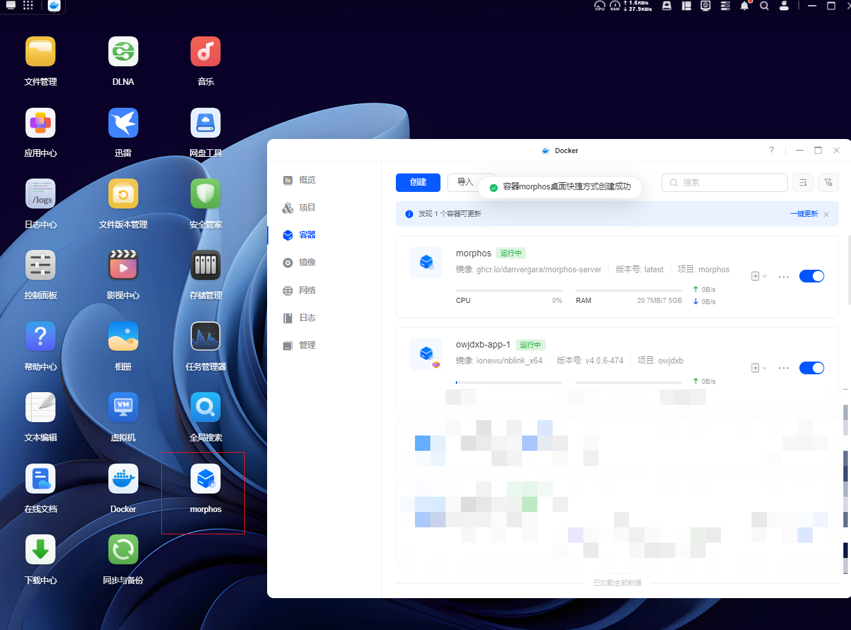Click the owjdxb-app-1 container name
The width and height of the screenshot is (851, 630).
(x=483, y=344)
